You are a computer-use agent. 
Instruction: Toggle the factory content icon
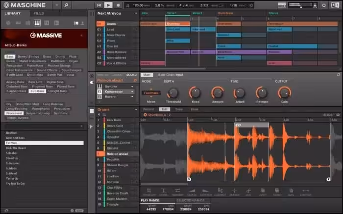(76, 23)
